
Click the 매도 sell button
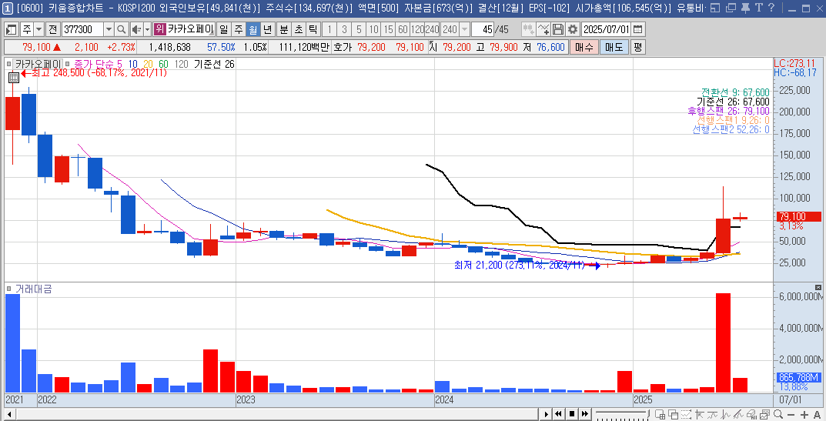[614, 47]
